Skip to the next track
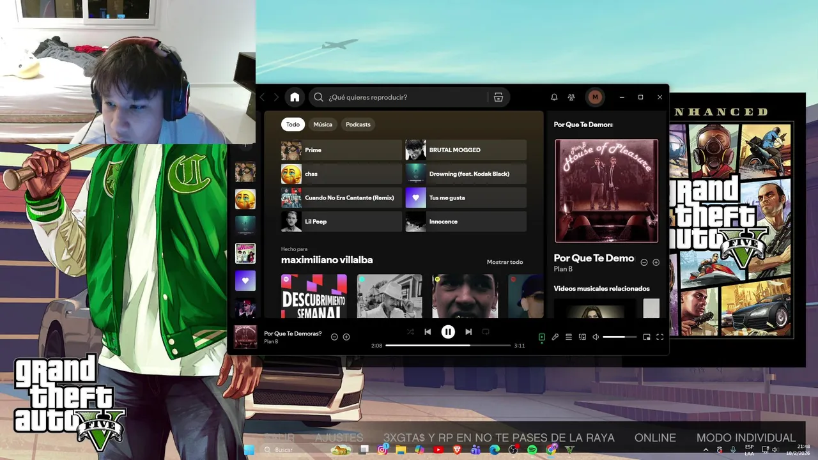Image resolution: width=818 pixels, height=460 pixels. [468, 332]
